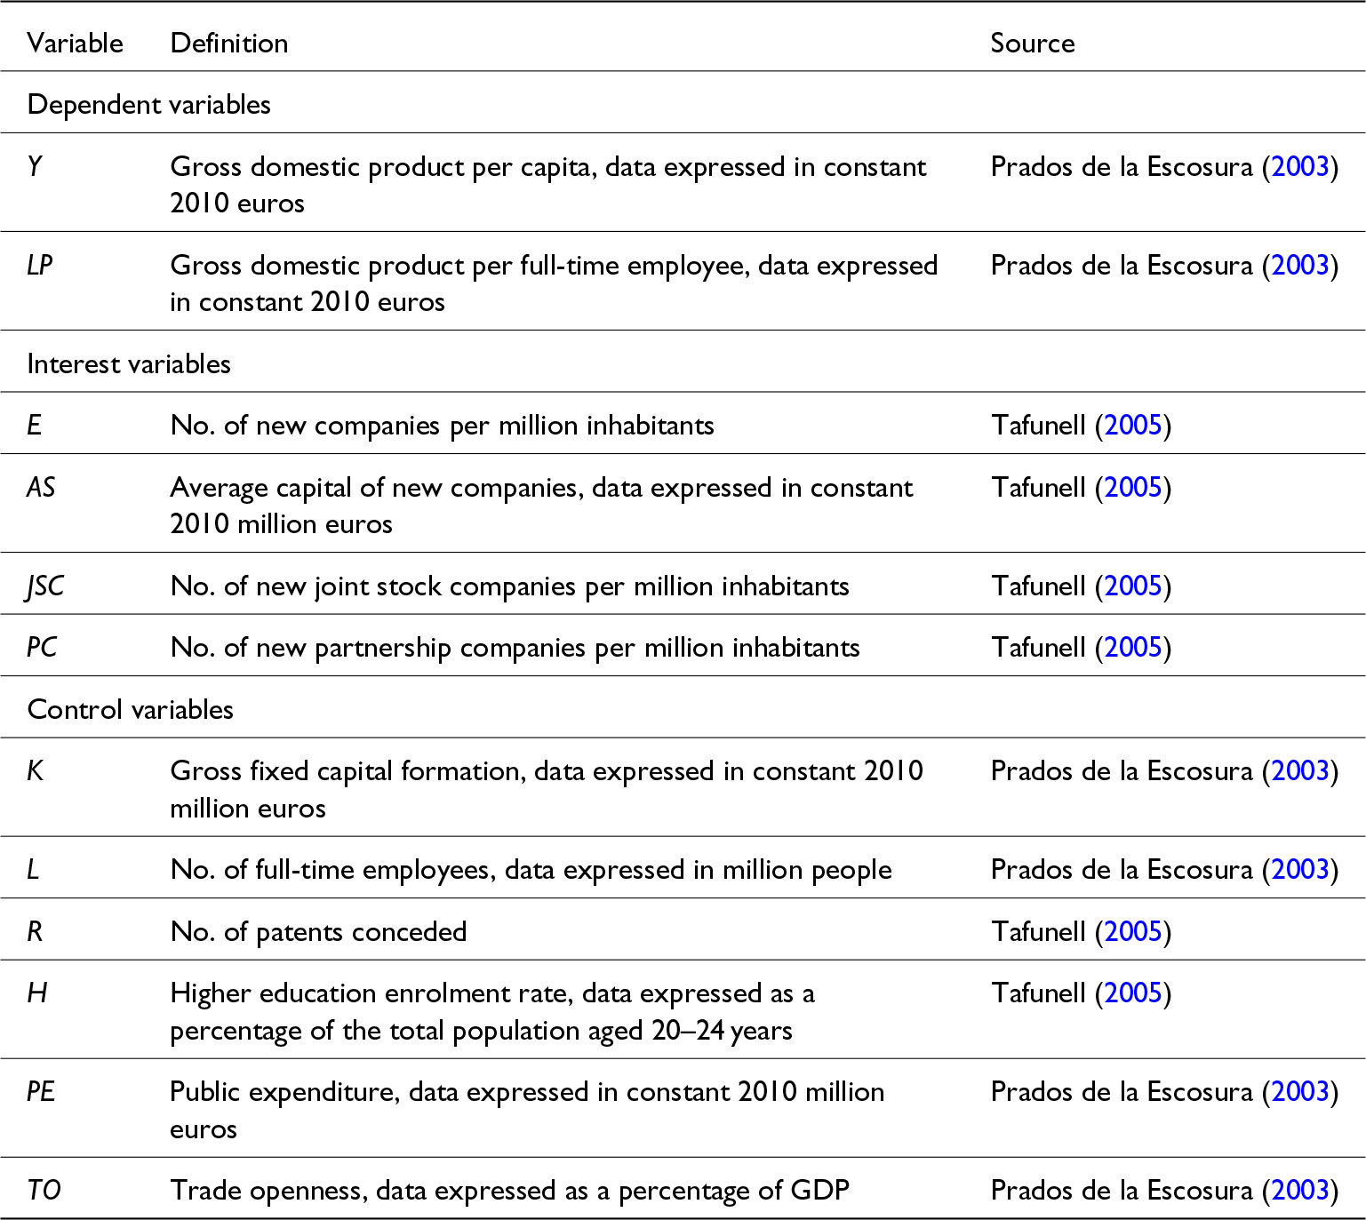The width and height of the screenshot is (1366, 1220).
Task: Select the Control variables section heading
Action: pyautogui.click(x=131, y=710)
